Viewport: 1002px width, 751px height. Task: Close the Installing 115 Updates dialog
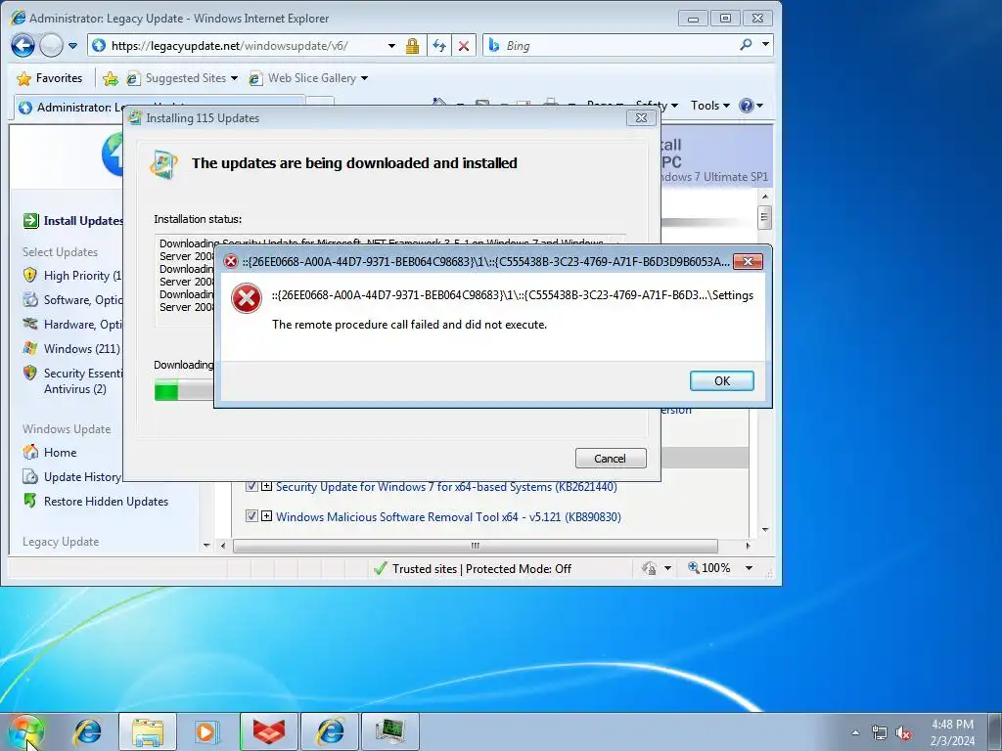[641, 117]
